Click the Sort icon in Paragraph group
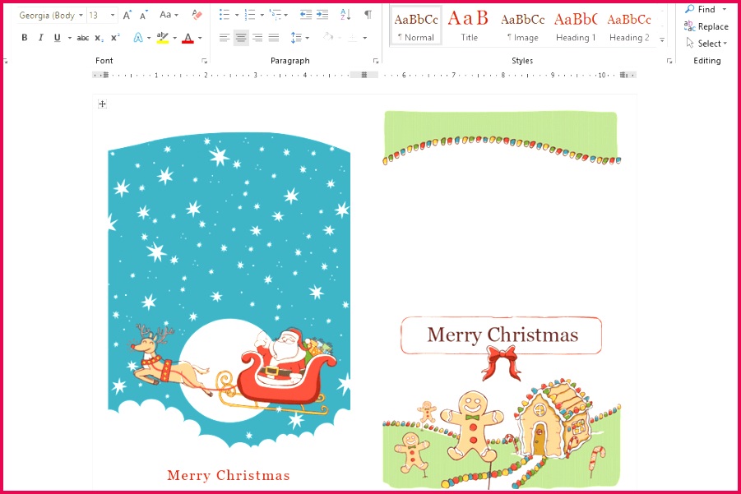 tap(345, 15)
